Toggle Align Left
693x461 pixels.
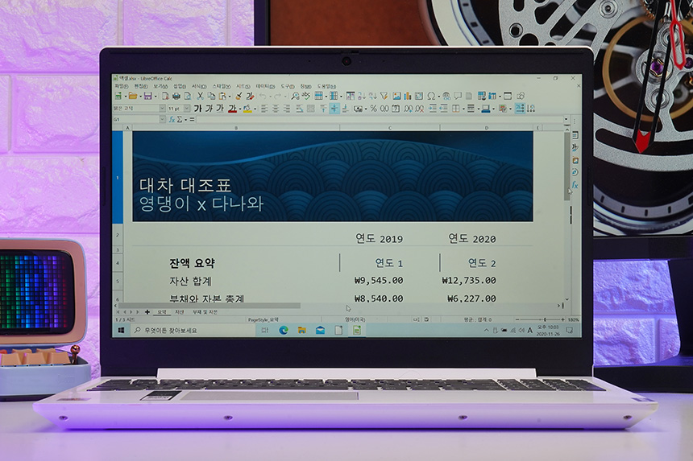264,108
